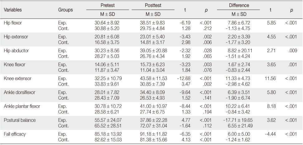Click the Ankle plantar flexor label
This screenshot has width=303, height=145.
[x=22, y=106]
